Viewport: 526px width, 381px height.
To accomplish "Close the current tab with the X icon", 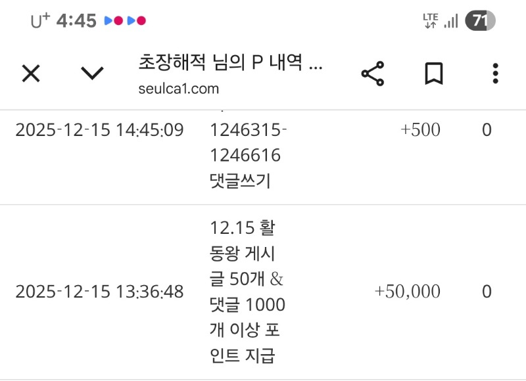I will pos(30,74).
